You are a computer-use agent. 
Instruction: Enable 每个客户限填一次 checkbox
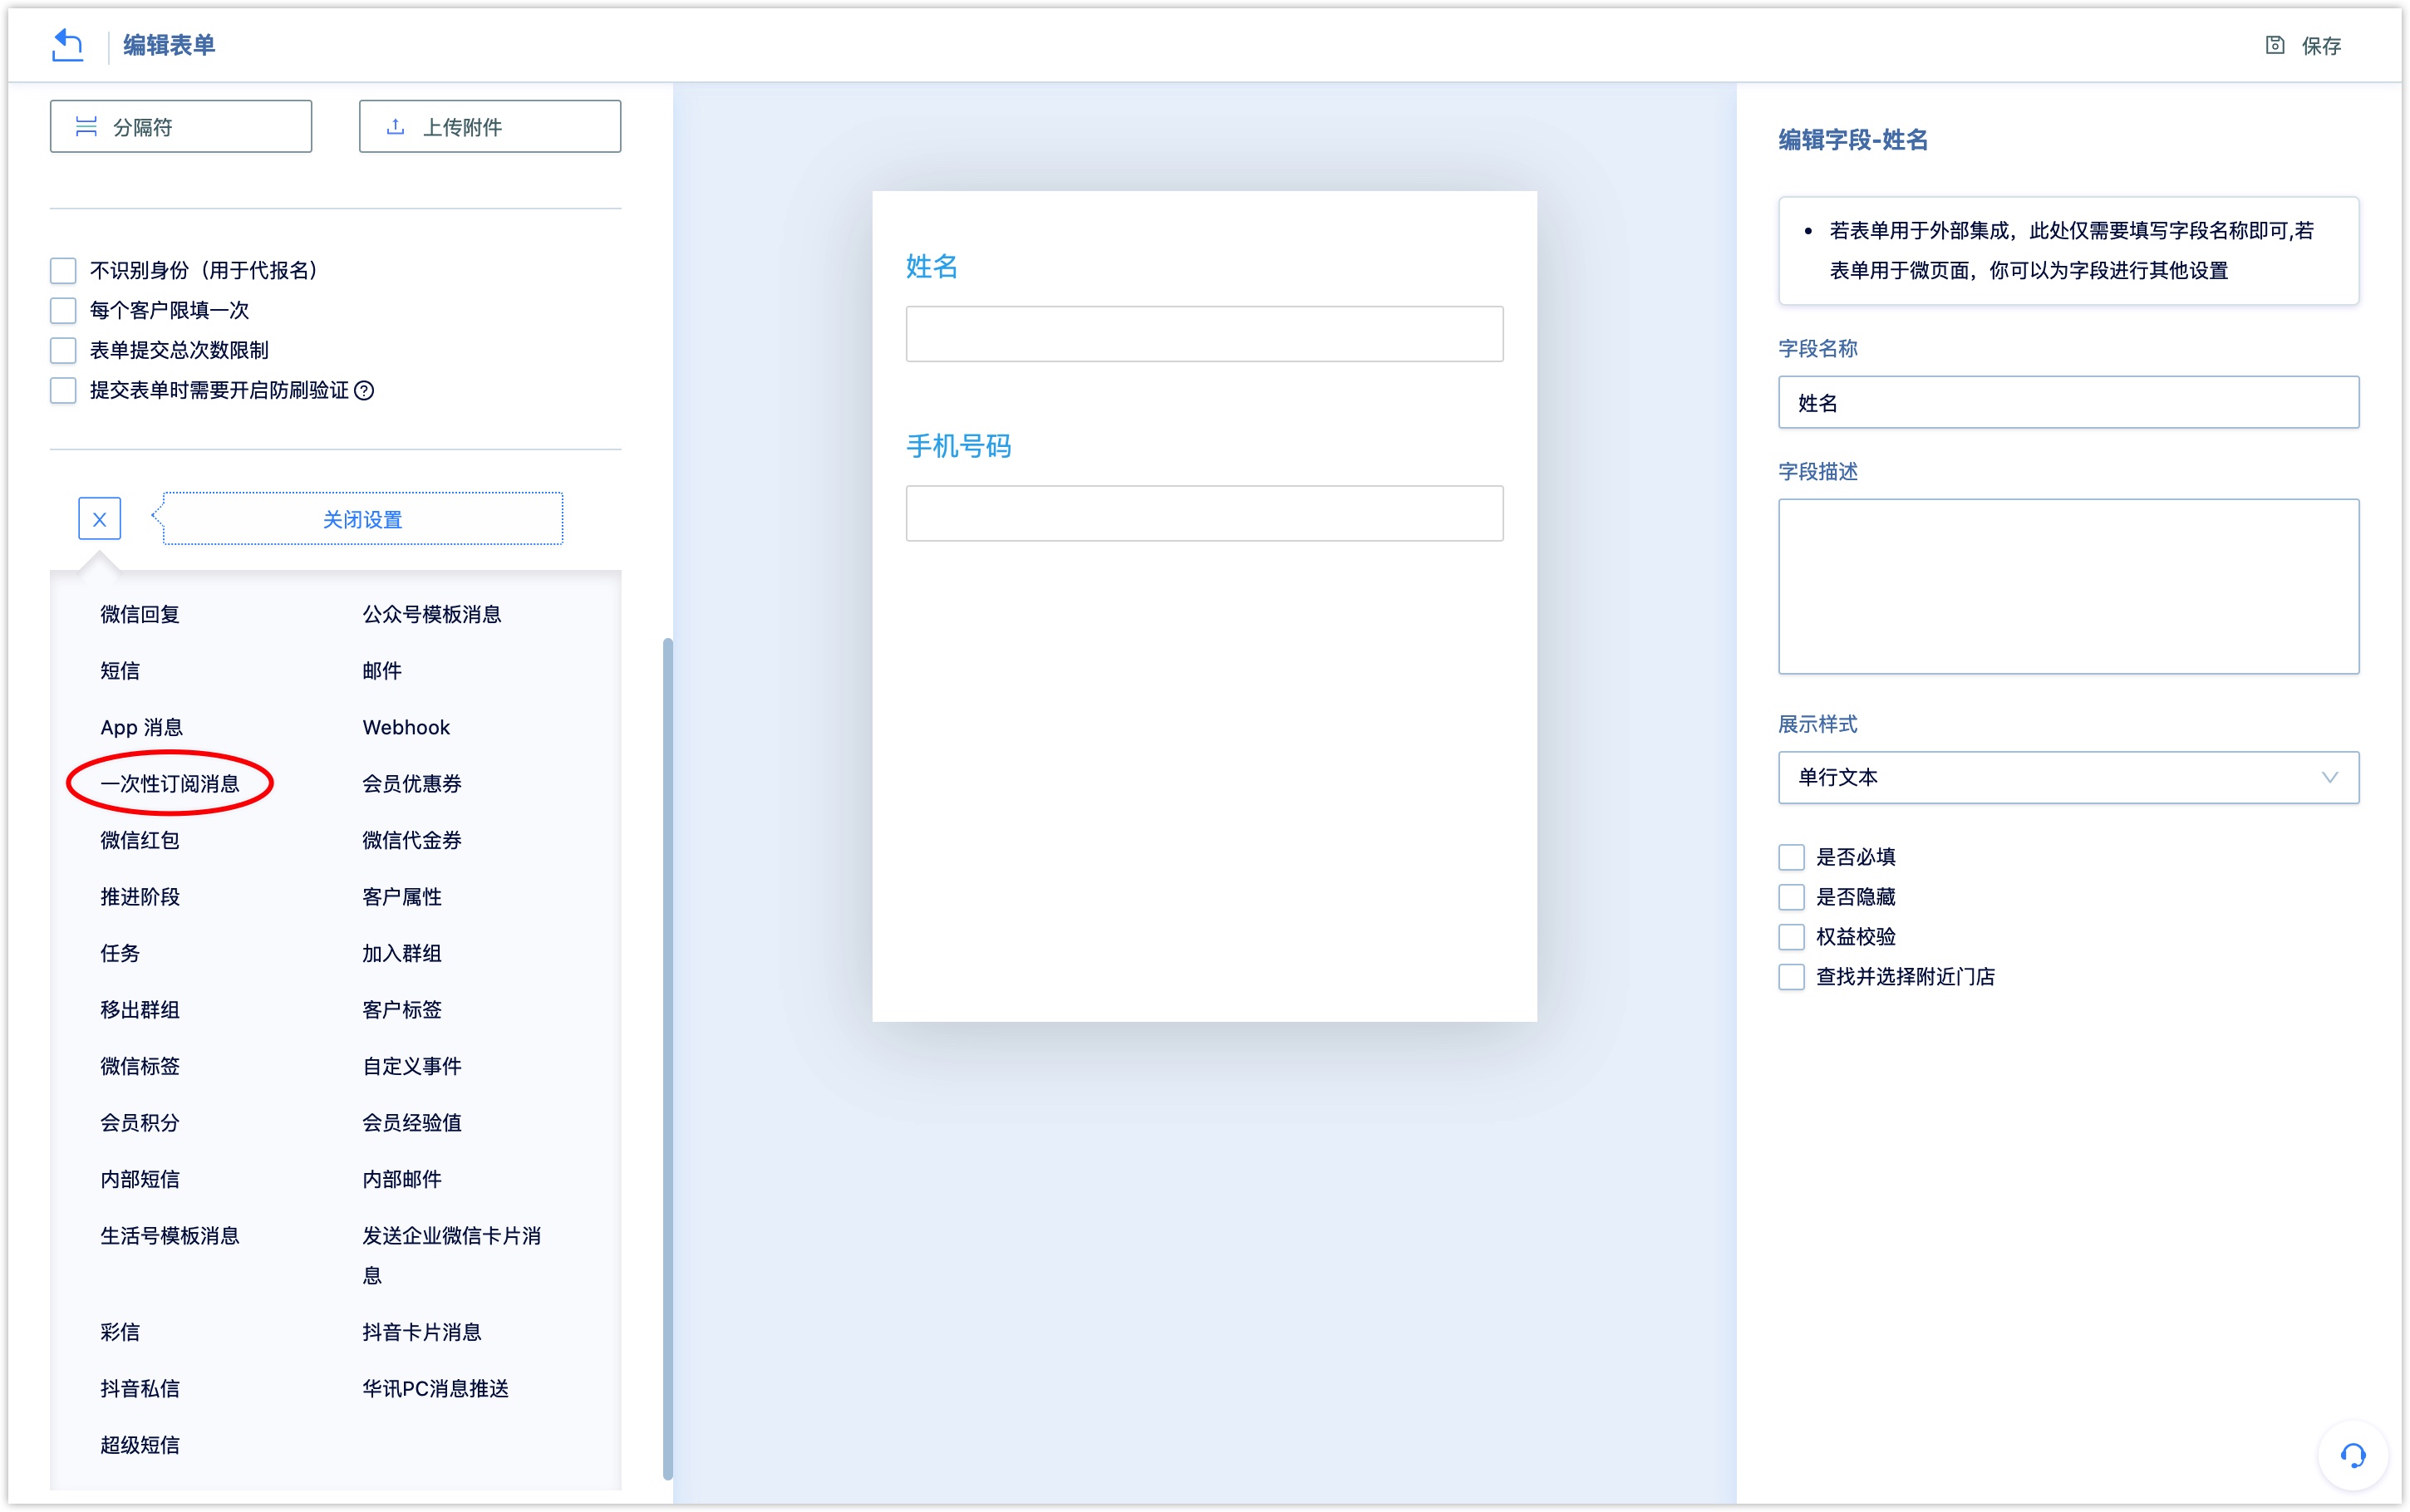tap(63, 310)
